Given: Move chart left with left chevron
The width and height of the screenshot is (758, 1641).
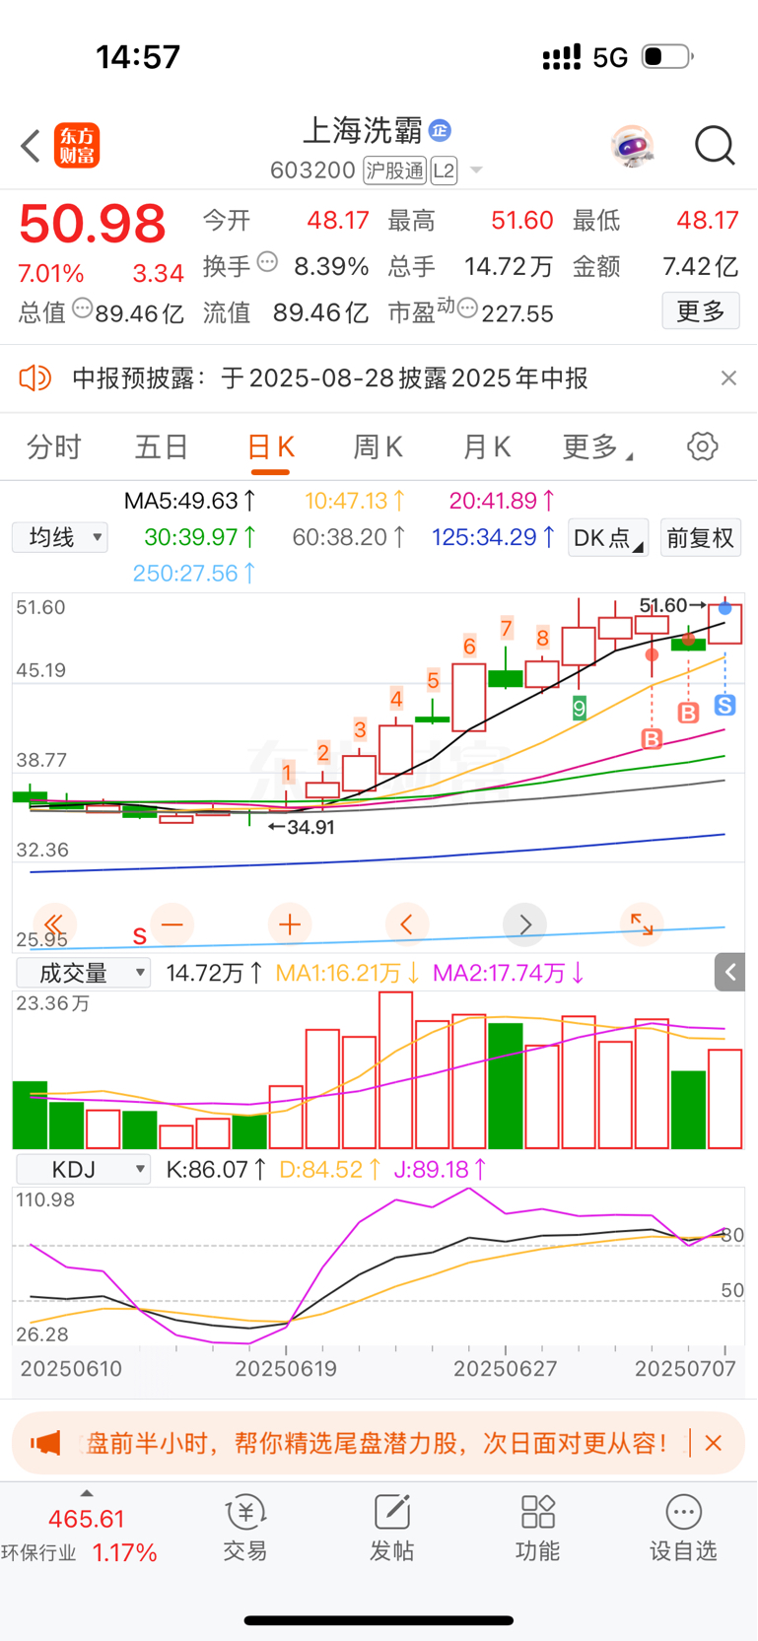Looking at the screenshot, I should point(407,924).
